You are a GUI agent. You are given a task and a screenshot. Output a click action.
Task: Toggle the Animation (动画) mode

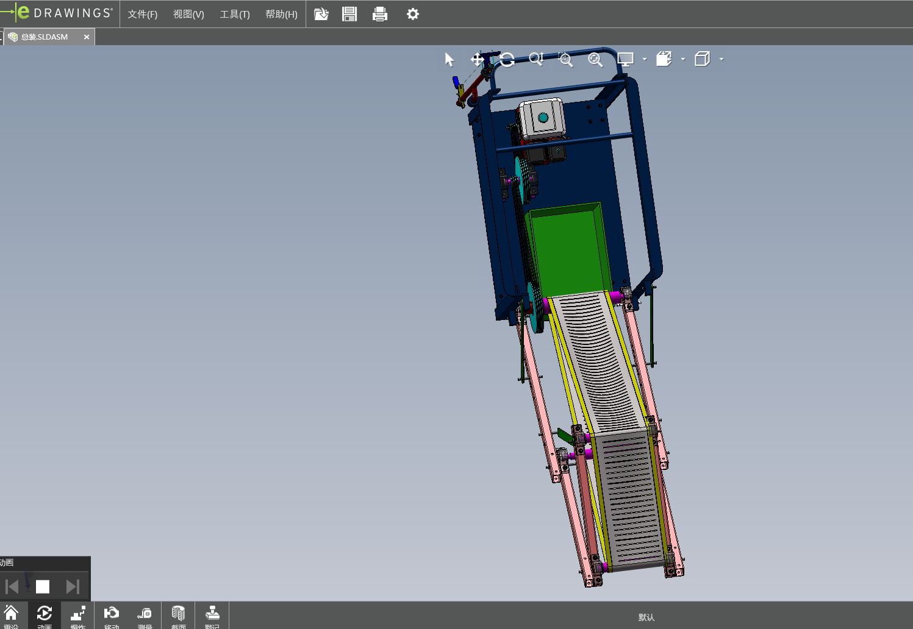(45, 616)
